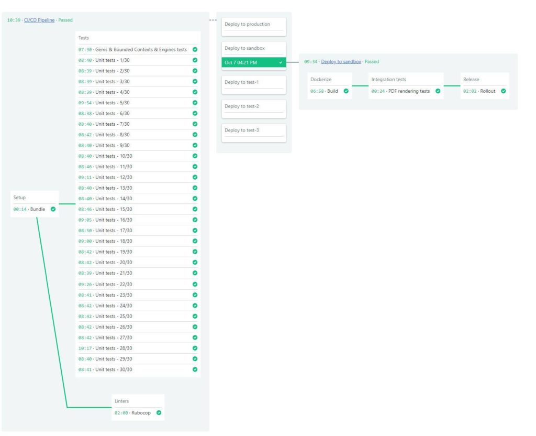The image size is (536, 436).
Task: Select the Deploy to production promotion
Action: 254,25
